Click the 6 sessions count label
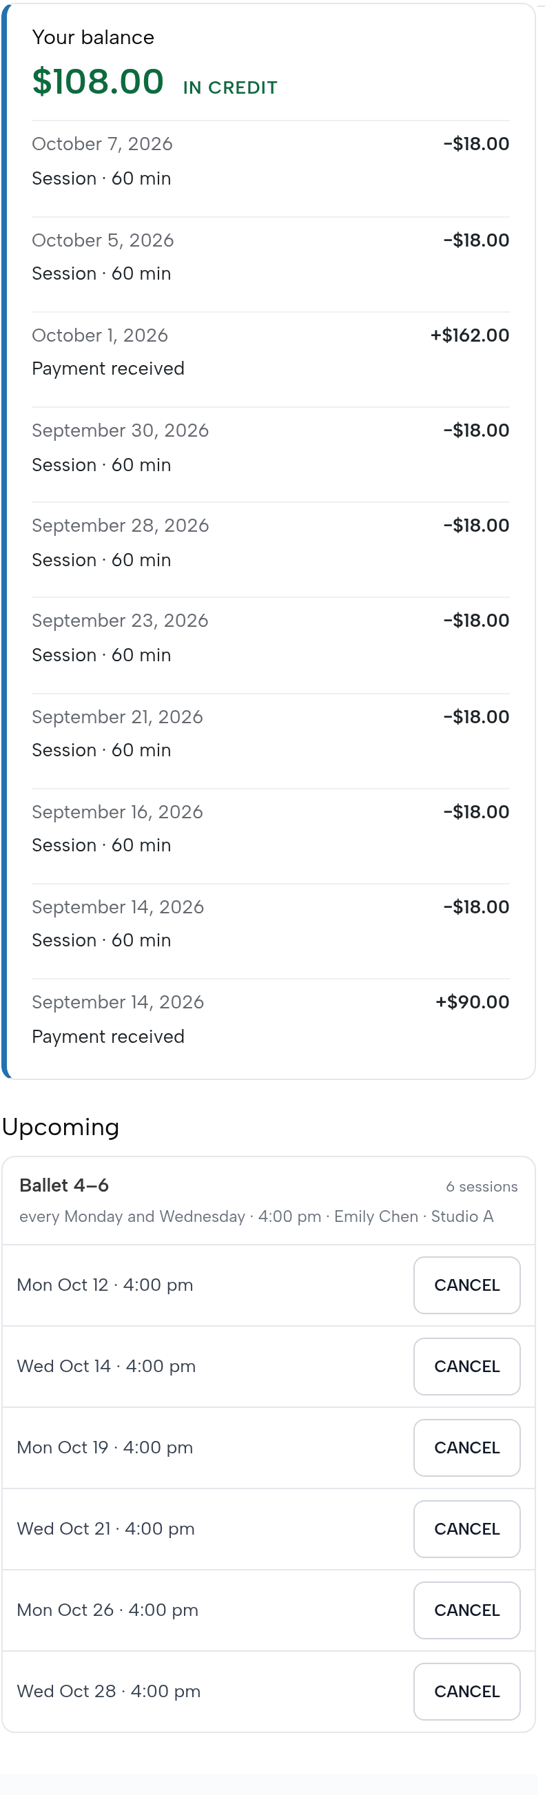The height and width of the screenshot is (1795, 545). pos(482,1186)
